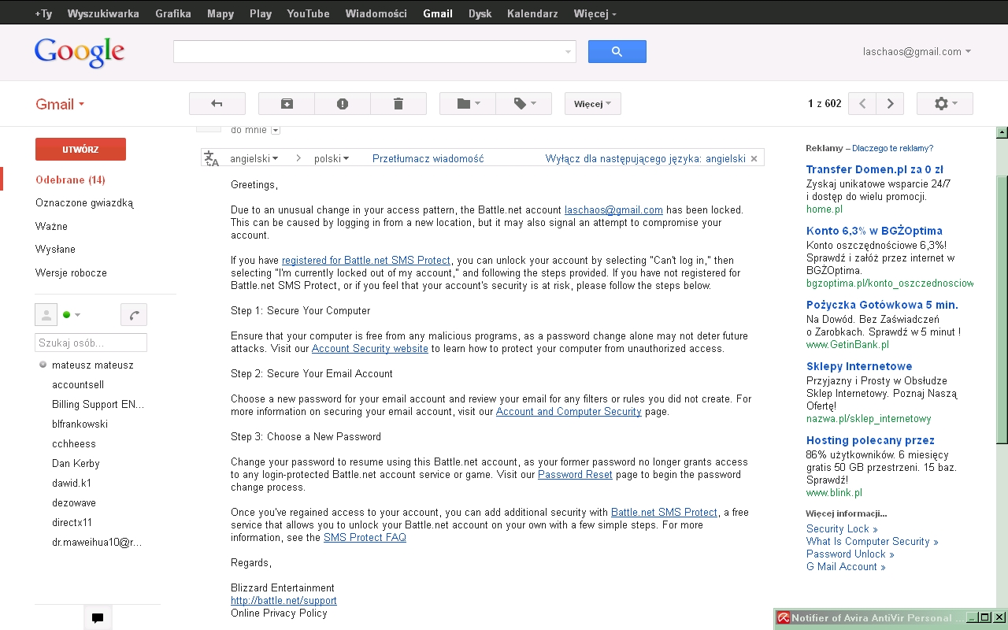1008x630 pixels.
Task: Click the phone call icon in chat
Action: (x=134, y=315)
